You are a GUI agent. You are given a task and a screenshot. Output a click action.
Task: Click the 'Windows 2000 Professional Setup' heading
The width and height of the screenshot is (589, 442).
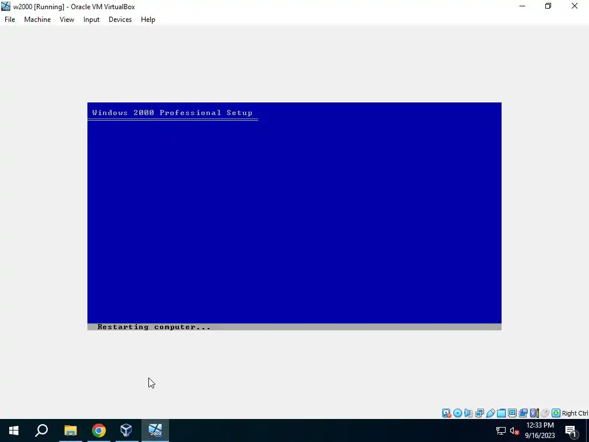[x=172, y=113]
